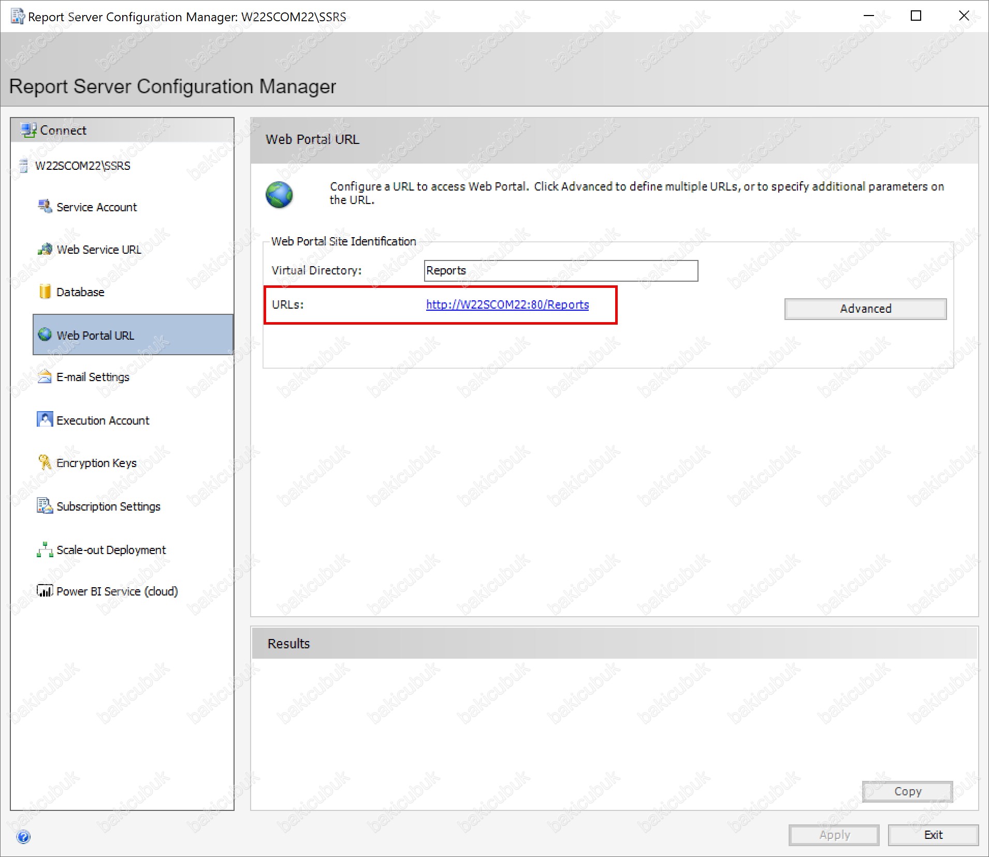The height and width of the screenshot is (857, 989).
Task: Open Scale-out Deployment page
Action: 111,550
